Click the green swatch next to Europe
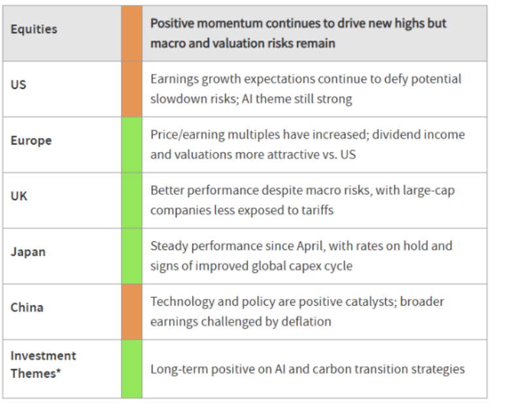This screenshot has height=411, width=510. click(131, 145)
